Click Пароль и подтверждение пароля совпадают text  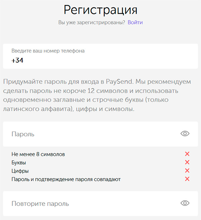[x=66, y=179]
